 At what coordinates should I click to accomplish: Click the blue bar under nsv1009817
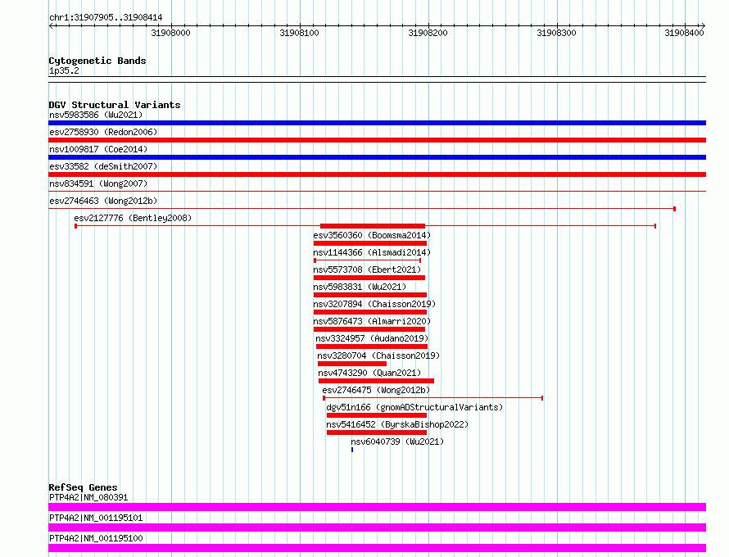[377, 157]
